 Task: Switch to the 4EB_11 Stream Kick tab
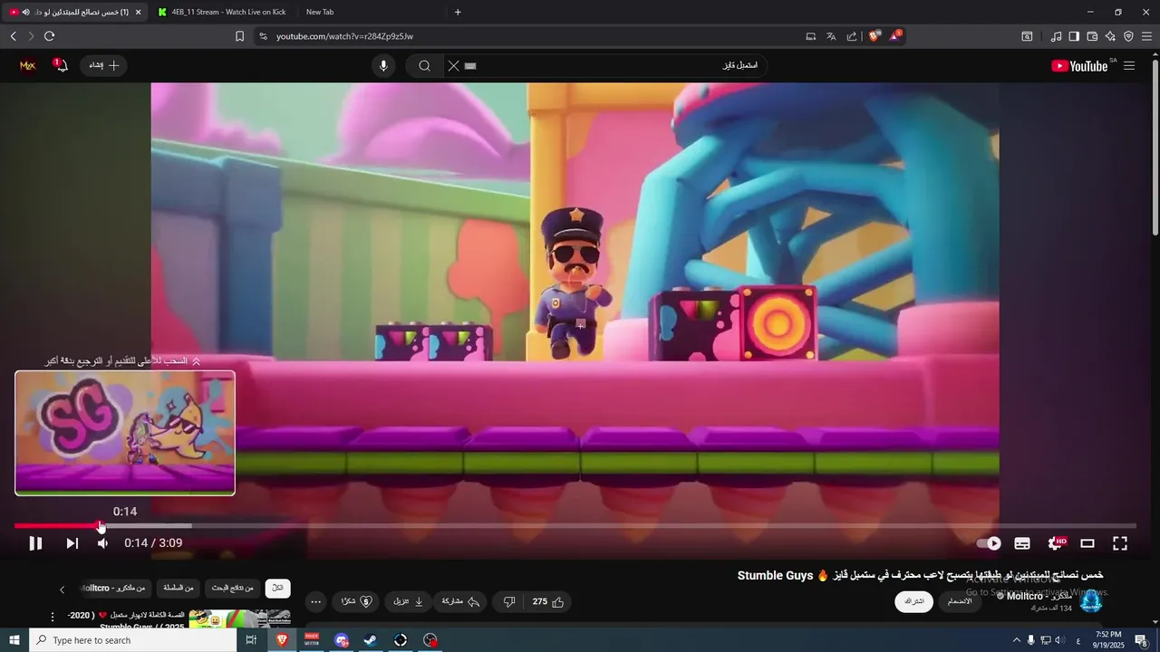(222, 12)
